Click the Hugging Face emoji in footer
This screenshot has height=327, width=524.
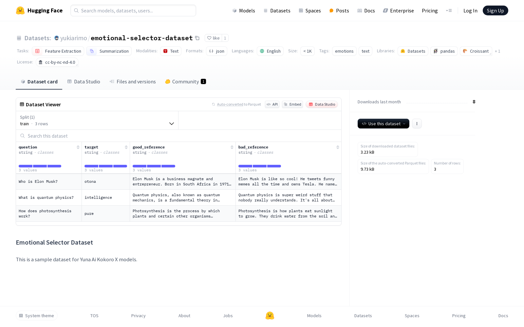point(270,316)
